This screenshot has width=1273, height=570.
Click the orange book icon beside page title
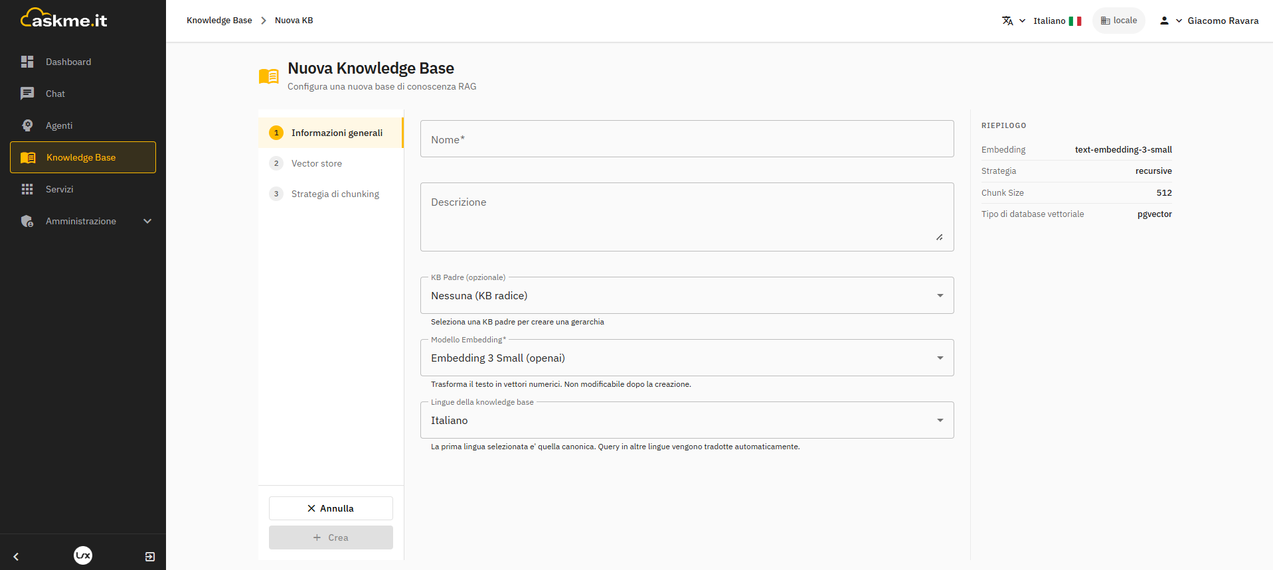tap(269, 76)
